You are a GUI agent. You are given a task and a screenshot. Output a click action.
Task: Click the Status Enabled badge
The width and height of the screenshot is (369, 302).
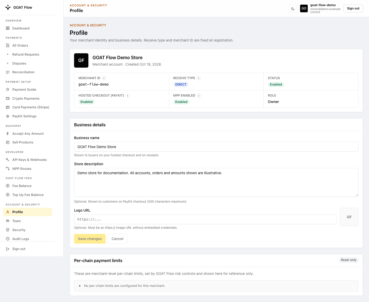[x=276, y=85]
